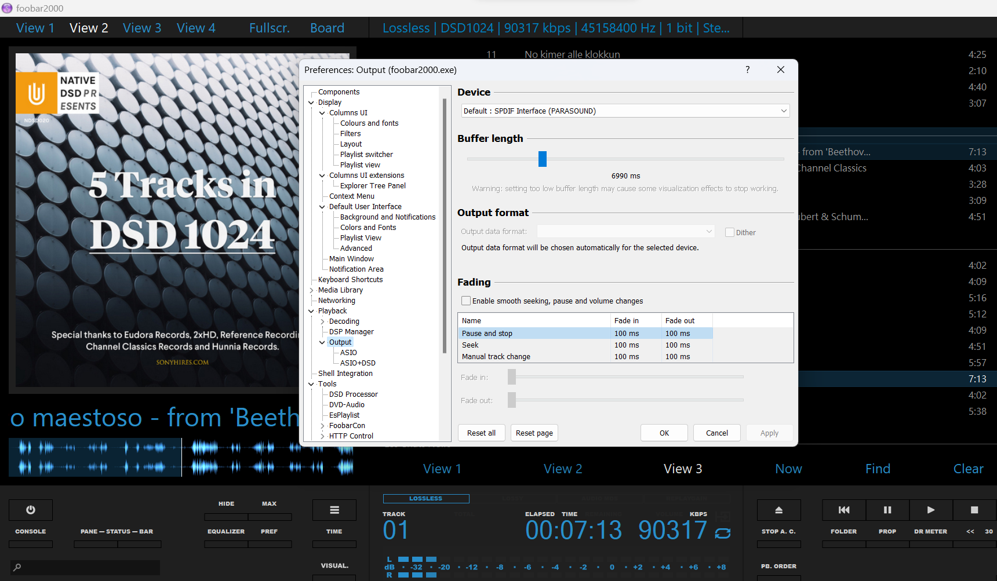
Task: Select View 2 in bottom playlist tabs
Action: [563, 469]
